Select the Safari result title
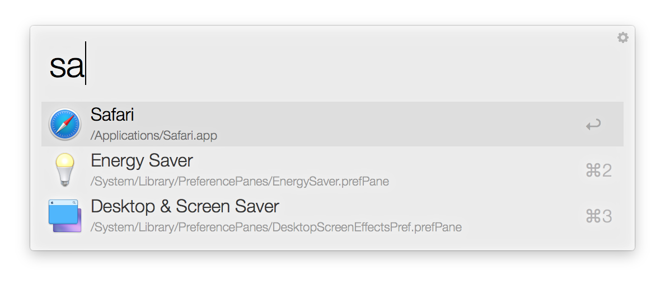Viewport: 665px width, 285px height. point(113,115)
